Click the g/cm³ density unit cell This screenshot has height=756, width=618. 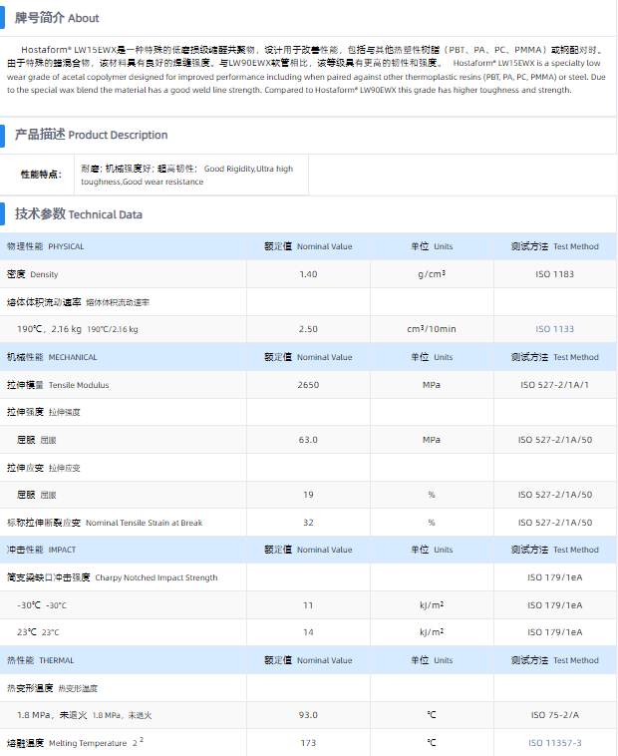432,274
